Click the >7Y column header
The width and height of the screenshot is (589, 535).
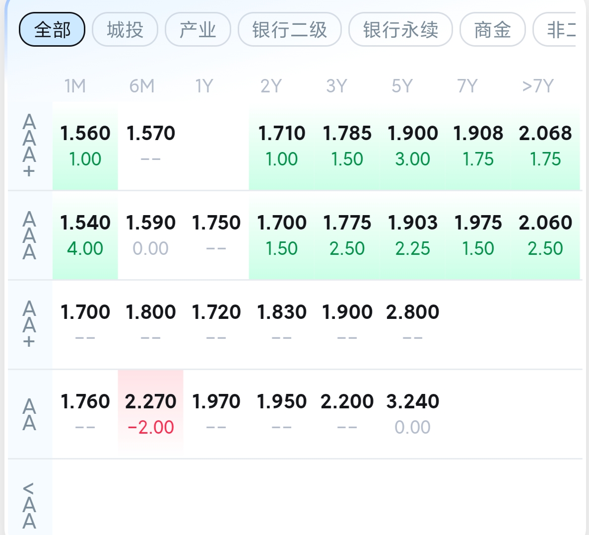tap(537, 86)
